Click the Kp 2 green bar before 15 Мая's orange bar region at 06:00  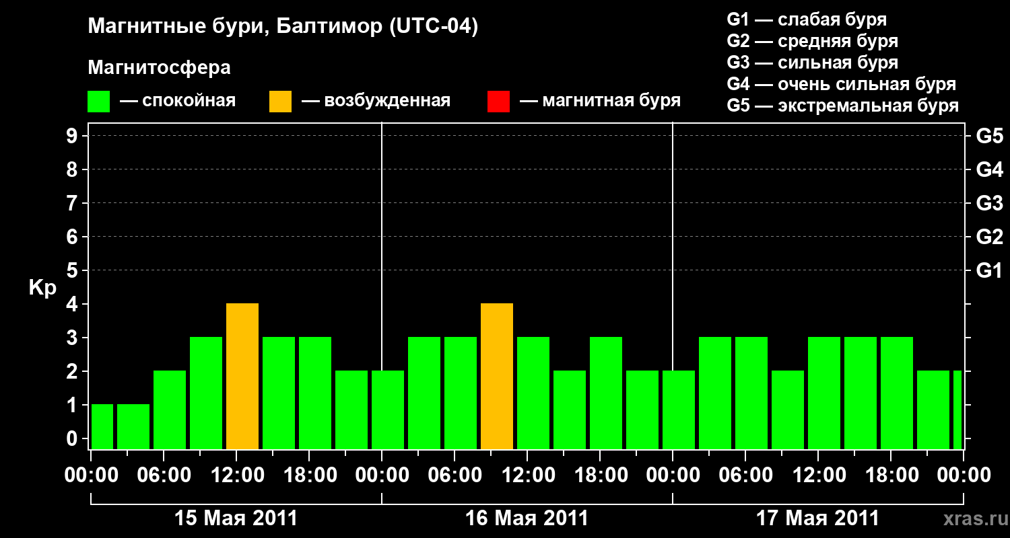170,410
